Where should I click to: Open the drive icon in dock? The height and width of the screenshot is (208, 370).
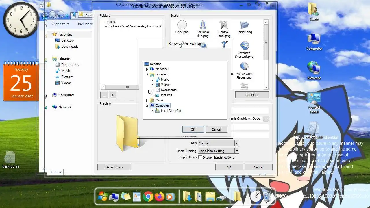(221, 198)
